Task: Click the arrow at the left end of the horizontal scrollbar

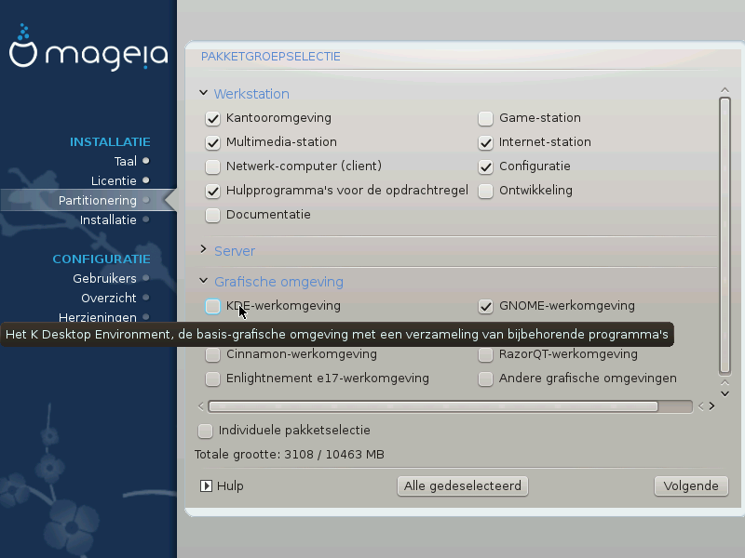Action: pyautogui.click(x=201, y=406)
